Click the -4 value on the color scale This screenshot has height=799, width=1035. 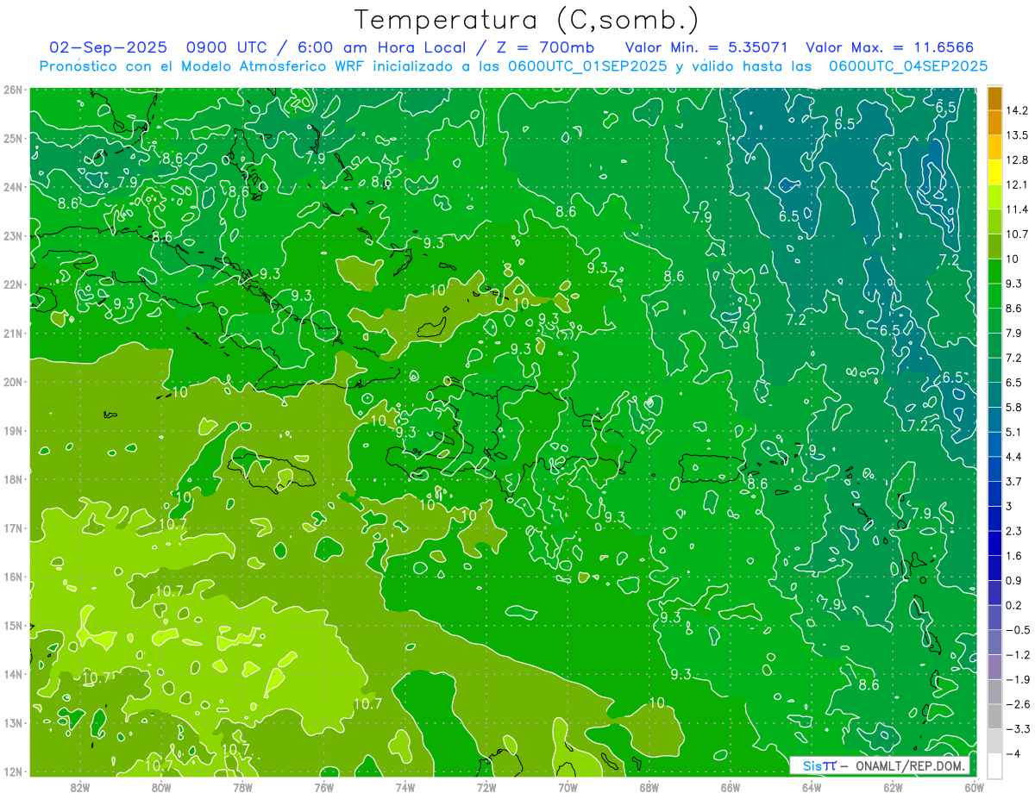[x=1014, y=753]
